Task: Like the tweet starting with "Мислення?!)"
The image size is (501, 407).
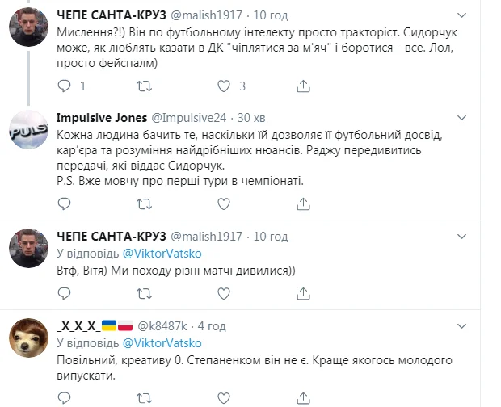Action: (224, 85)
